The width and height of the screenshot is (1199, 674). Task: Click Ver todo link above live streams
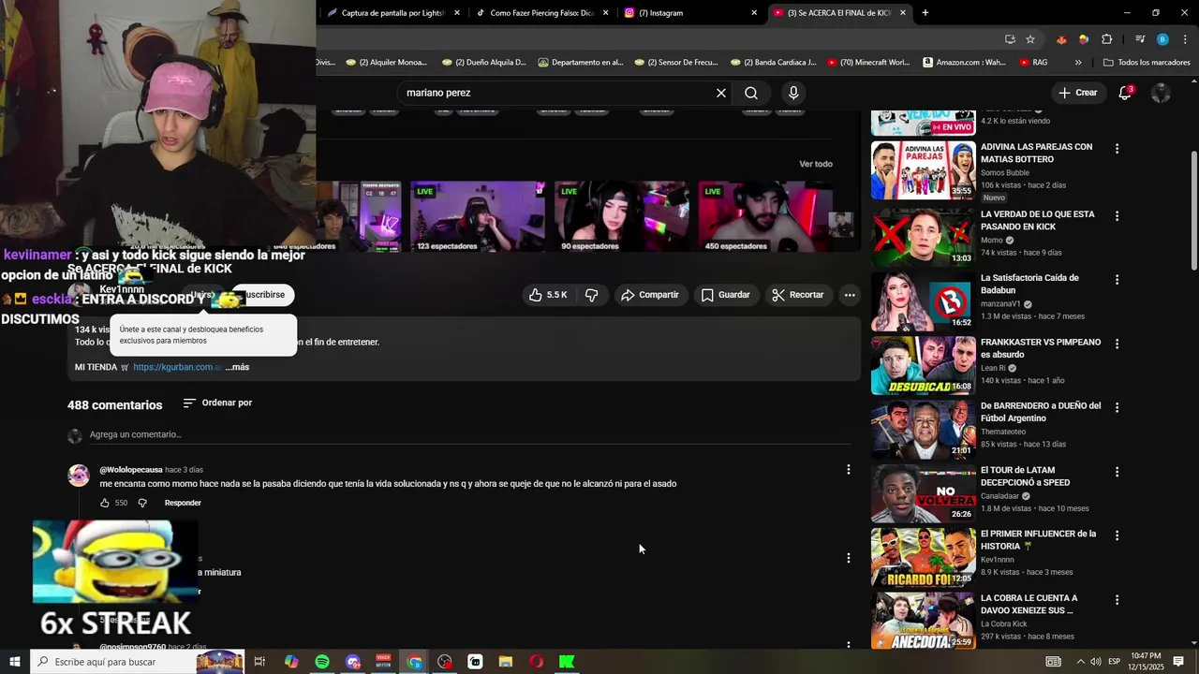816,164
